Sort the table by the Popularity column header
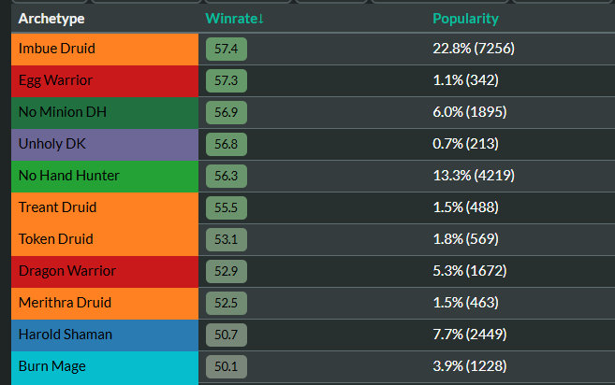Image resolution: width=615 pixels, height=385 pixels. (x=465, y=19)
